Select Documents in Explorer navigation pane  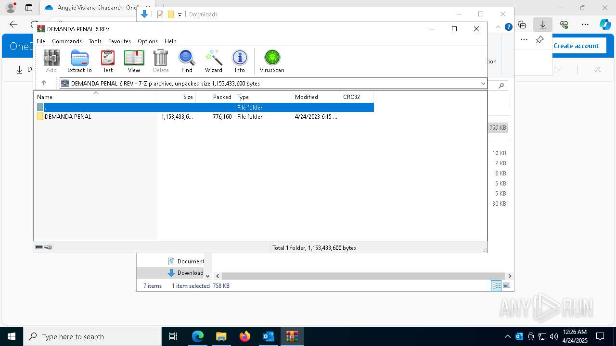tap(186, 261)
